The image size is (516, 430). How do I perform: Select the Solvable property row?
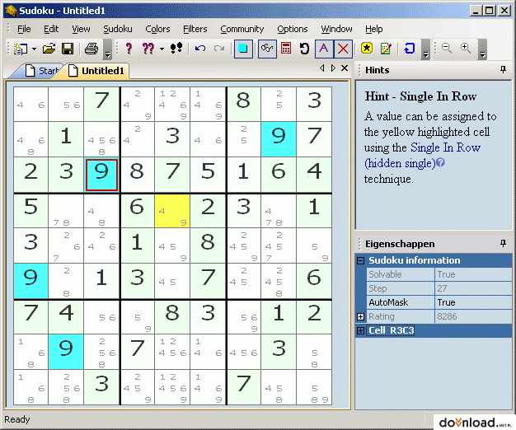tap(439, 274)
